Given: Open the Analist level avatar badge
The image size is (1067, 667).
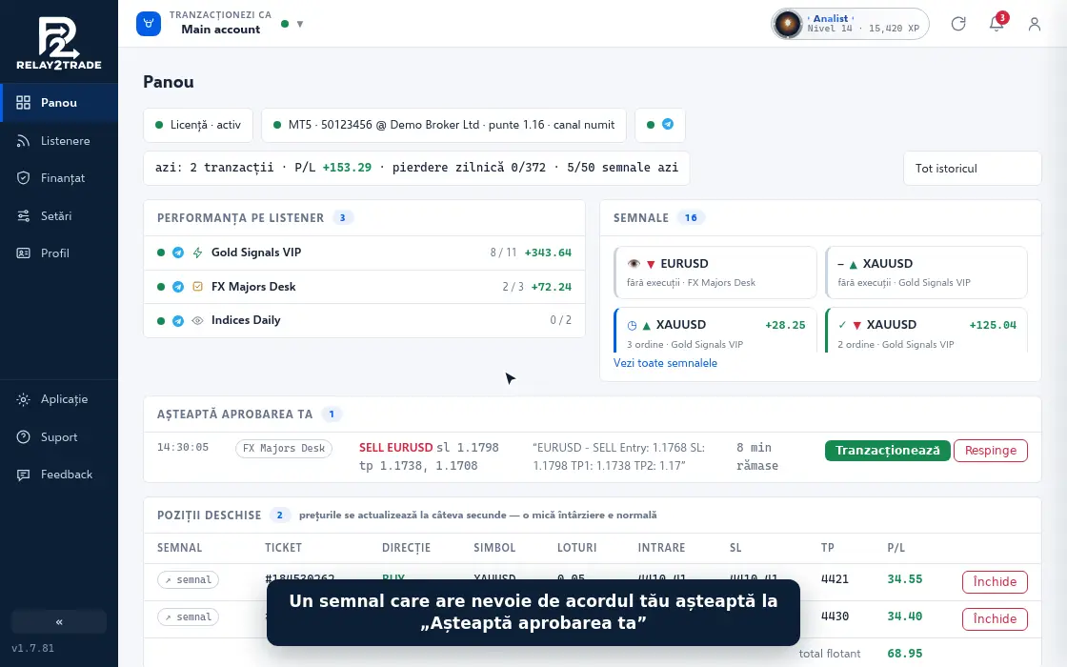Looking at the screenshot, I should click(850, 24).
